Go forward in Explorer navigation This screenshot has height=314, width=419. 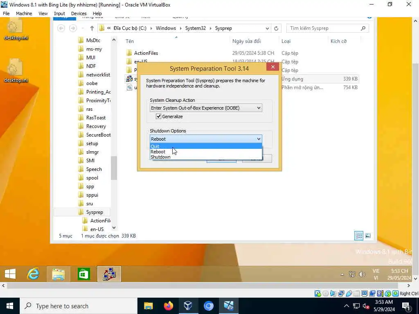(x=73, y=28)
